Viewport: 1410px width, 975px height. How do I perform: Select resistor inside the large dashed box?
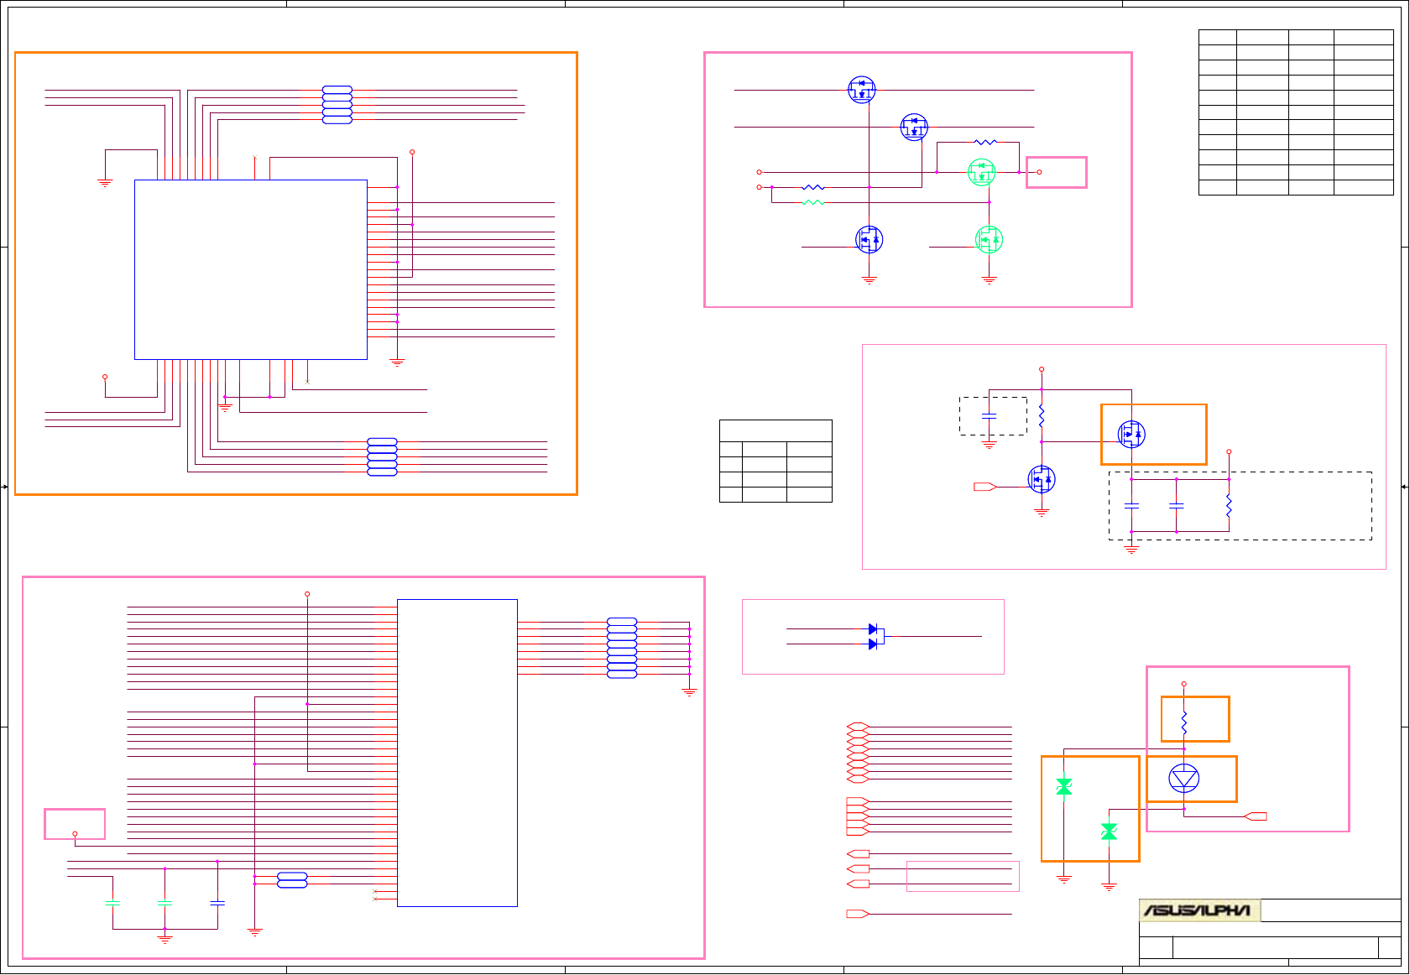click(x=1229, y=505)
